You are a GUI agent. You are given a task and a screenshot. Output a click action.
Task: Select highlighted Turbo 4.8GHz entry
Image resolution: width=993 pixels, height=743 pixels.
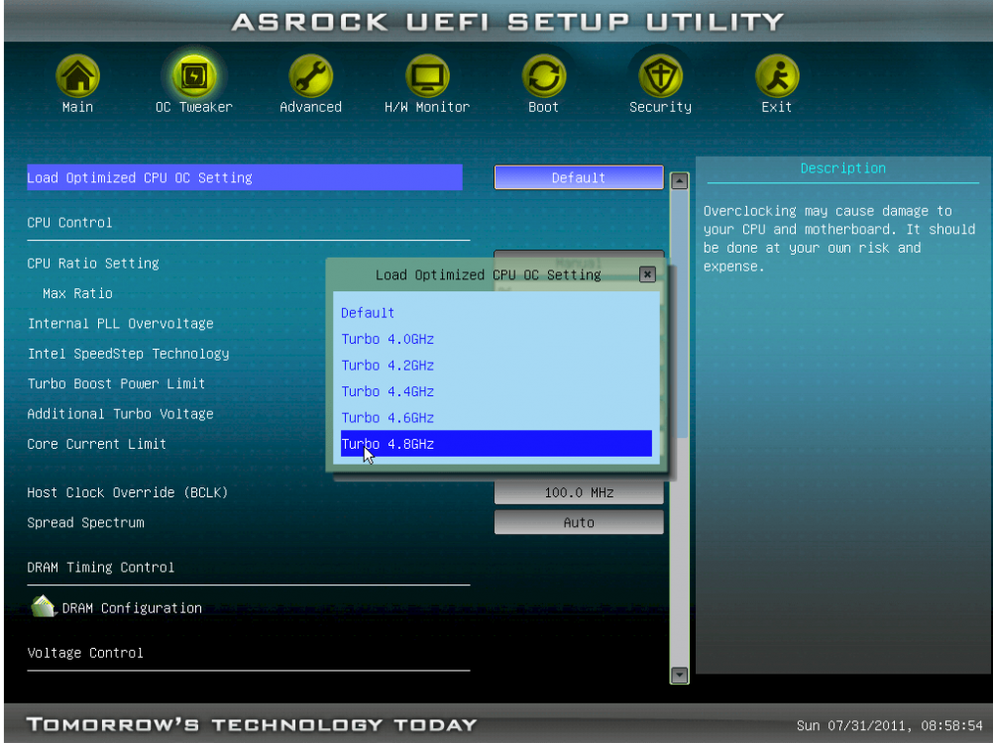387,444
